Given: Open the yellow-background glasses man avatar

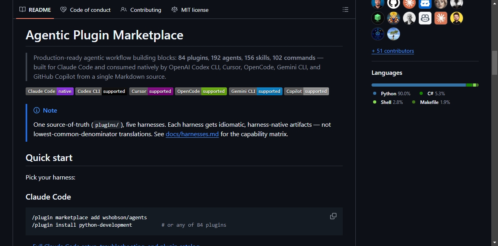Looking at the screenshot, I should [457, 18].
